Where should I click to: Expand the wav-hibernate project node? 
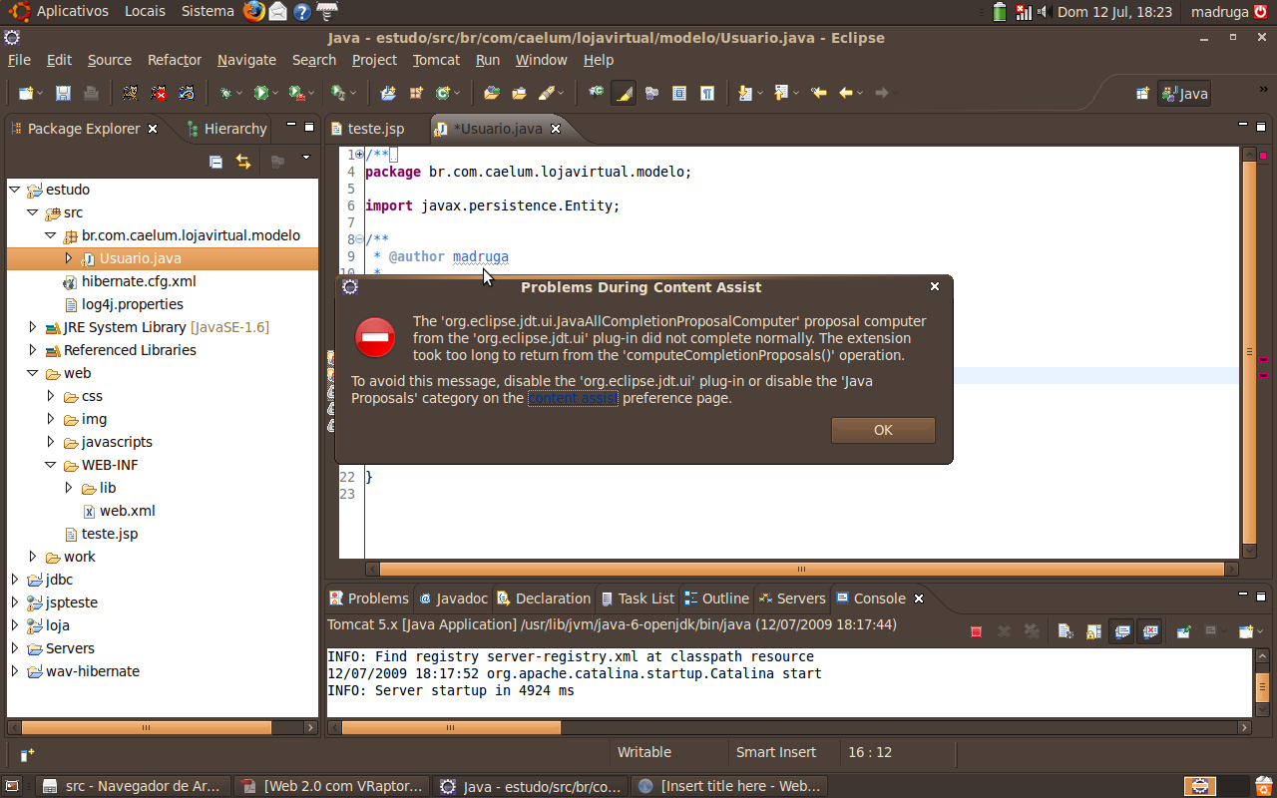[x=15, y=671]
